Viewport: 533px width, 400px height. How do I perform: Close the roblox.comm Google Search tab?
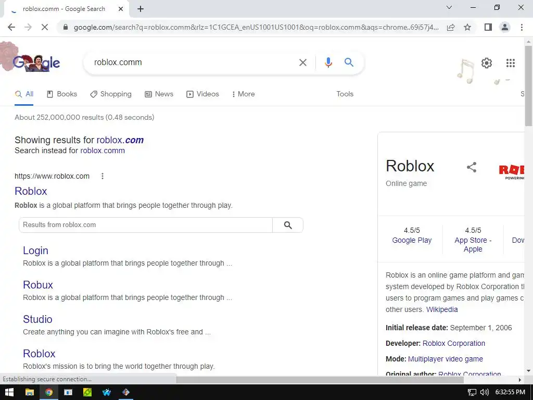tap(120, 9)
